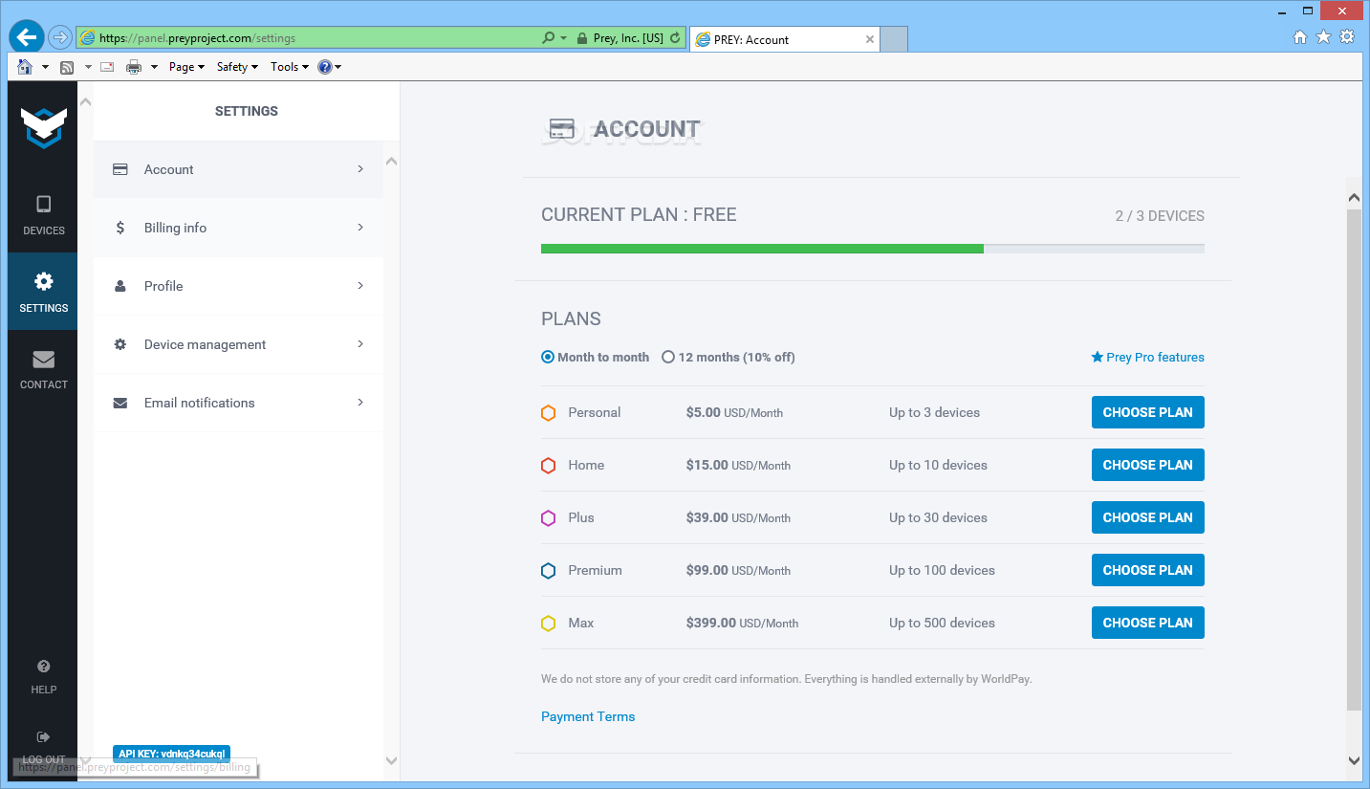Viewport: 1370px width, 789px height.
Task: Open the dropdown arrow next to Home icon
Action: (45, 67)
